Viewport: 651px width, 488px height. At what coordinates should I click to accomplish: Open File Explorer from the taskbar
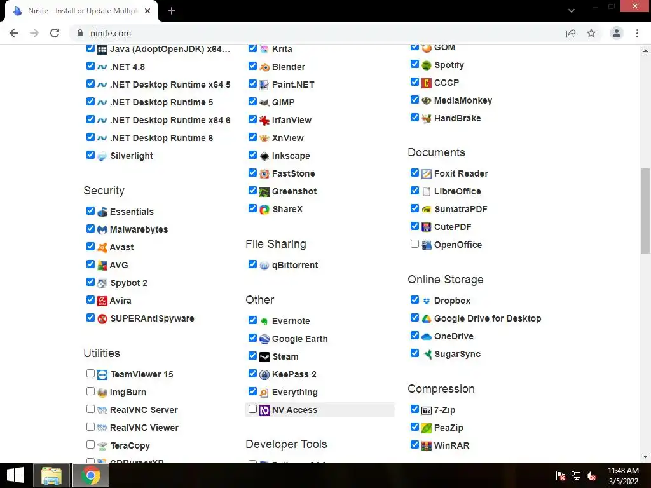[x=51, y=475]
